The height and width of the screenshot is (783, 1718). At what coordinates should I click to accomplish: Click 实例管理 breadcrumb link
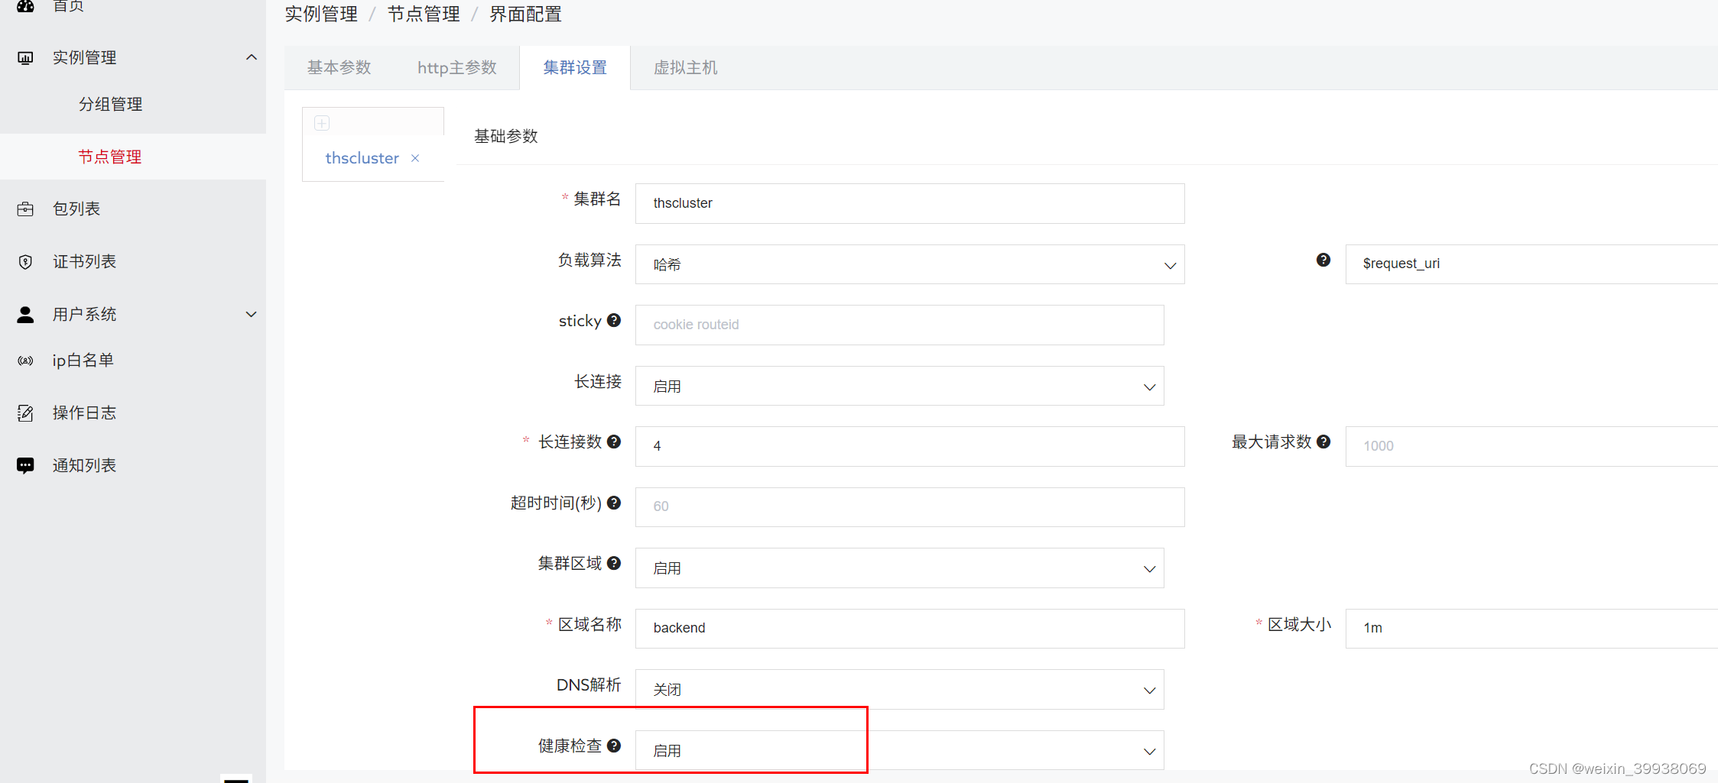click(x=321, y=15)
